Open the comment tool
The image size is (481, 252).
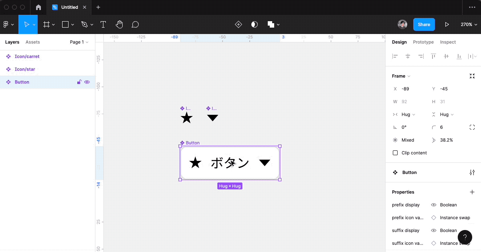[135, 24]
